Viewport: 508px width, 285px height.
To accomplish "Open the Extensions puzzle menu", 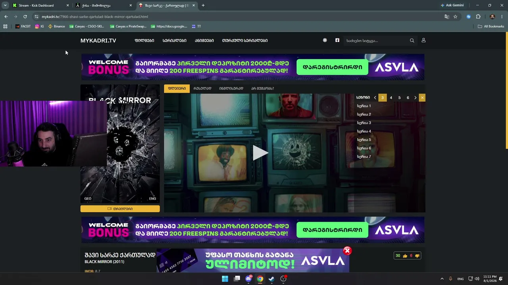I will pos(478,17).
